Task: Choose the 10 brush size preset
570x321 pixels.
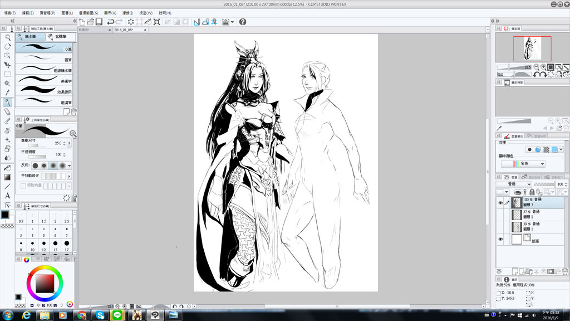Action: click(32, 245)
